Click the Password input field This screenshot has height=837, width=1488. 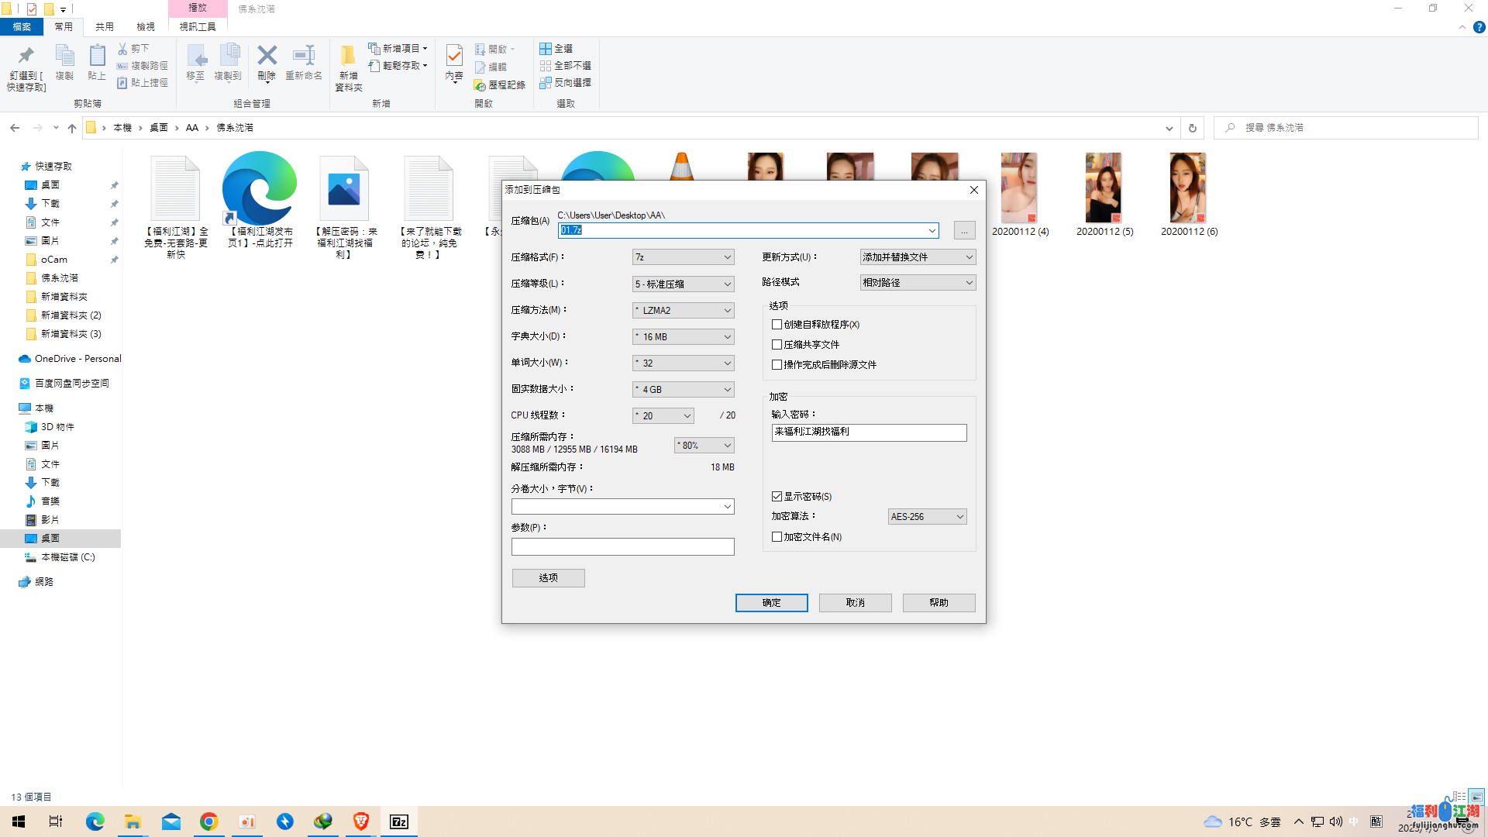tap(868, 432)
